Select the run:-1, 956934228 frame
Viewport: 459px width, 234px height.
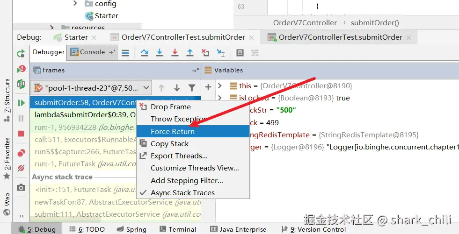coord(83,128)
